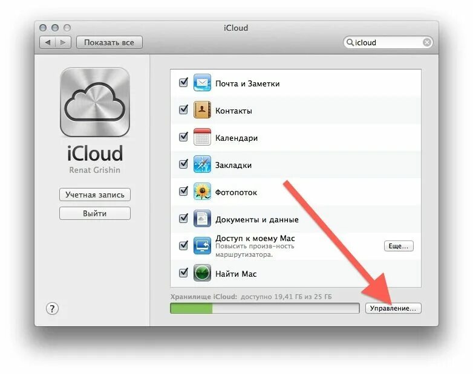This screenshot has height=374, width=473.
Task: Click the Календари label
Action: [236, 138]
